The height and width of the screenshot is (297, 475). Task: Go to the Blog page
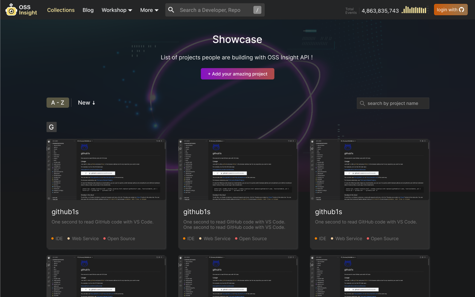click(88, 10)
